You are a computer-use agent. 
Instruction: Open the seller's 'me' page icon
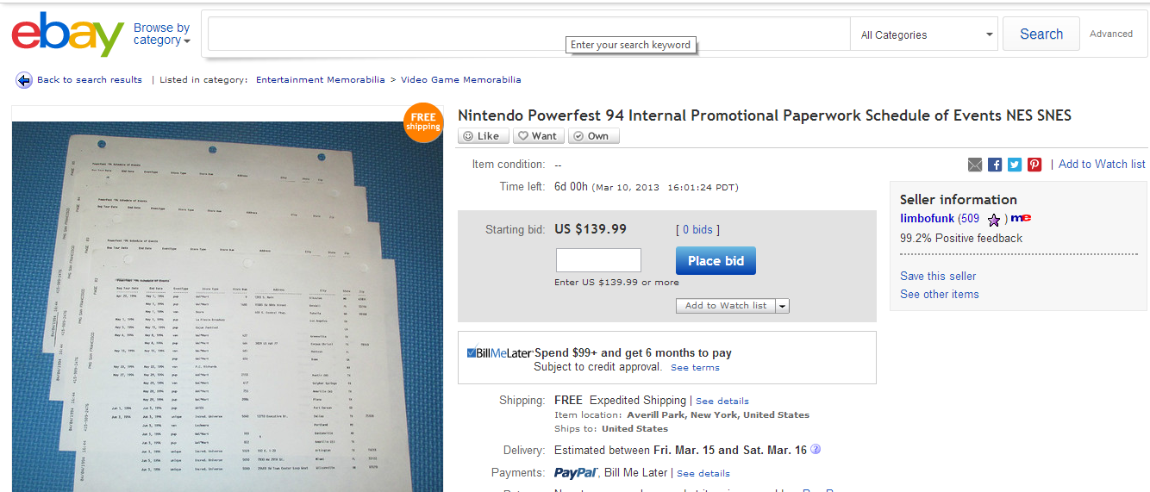tap(1021, 218)
